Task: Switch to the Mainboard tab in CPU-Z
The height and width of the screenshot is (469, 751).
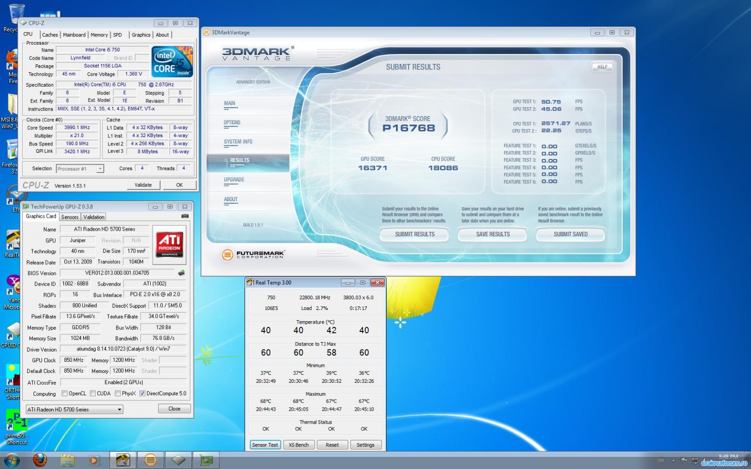Action: pyautogui.click(x=74, y=35)
